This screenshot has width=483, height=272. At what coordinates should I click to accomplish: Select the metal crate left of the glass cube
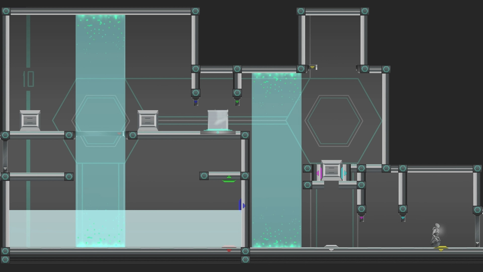[x=148, y=120]
